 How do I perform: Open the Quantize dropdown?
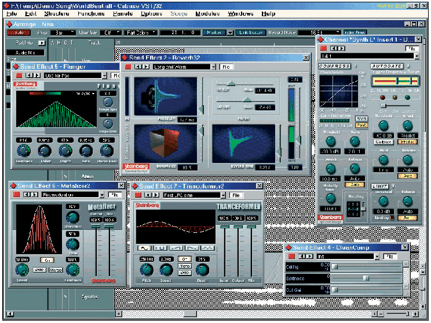(111, 32)
